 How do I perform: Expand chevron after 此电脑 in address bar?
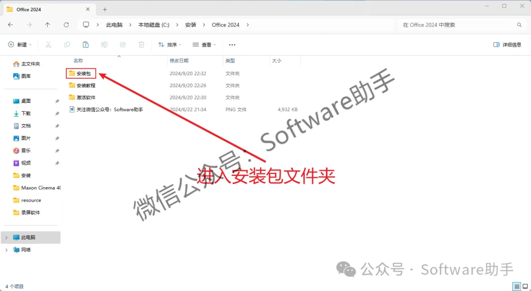pyautogui.click(x=130, y=25)
